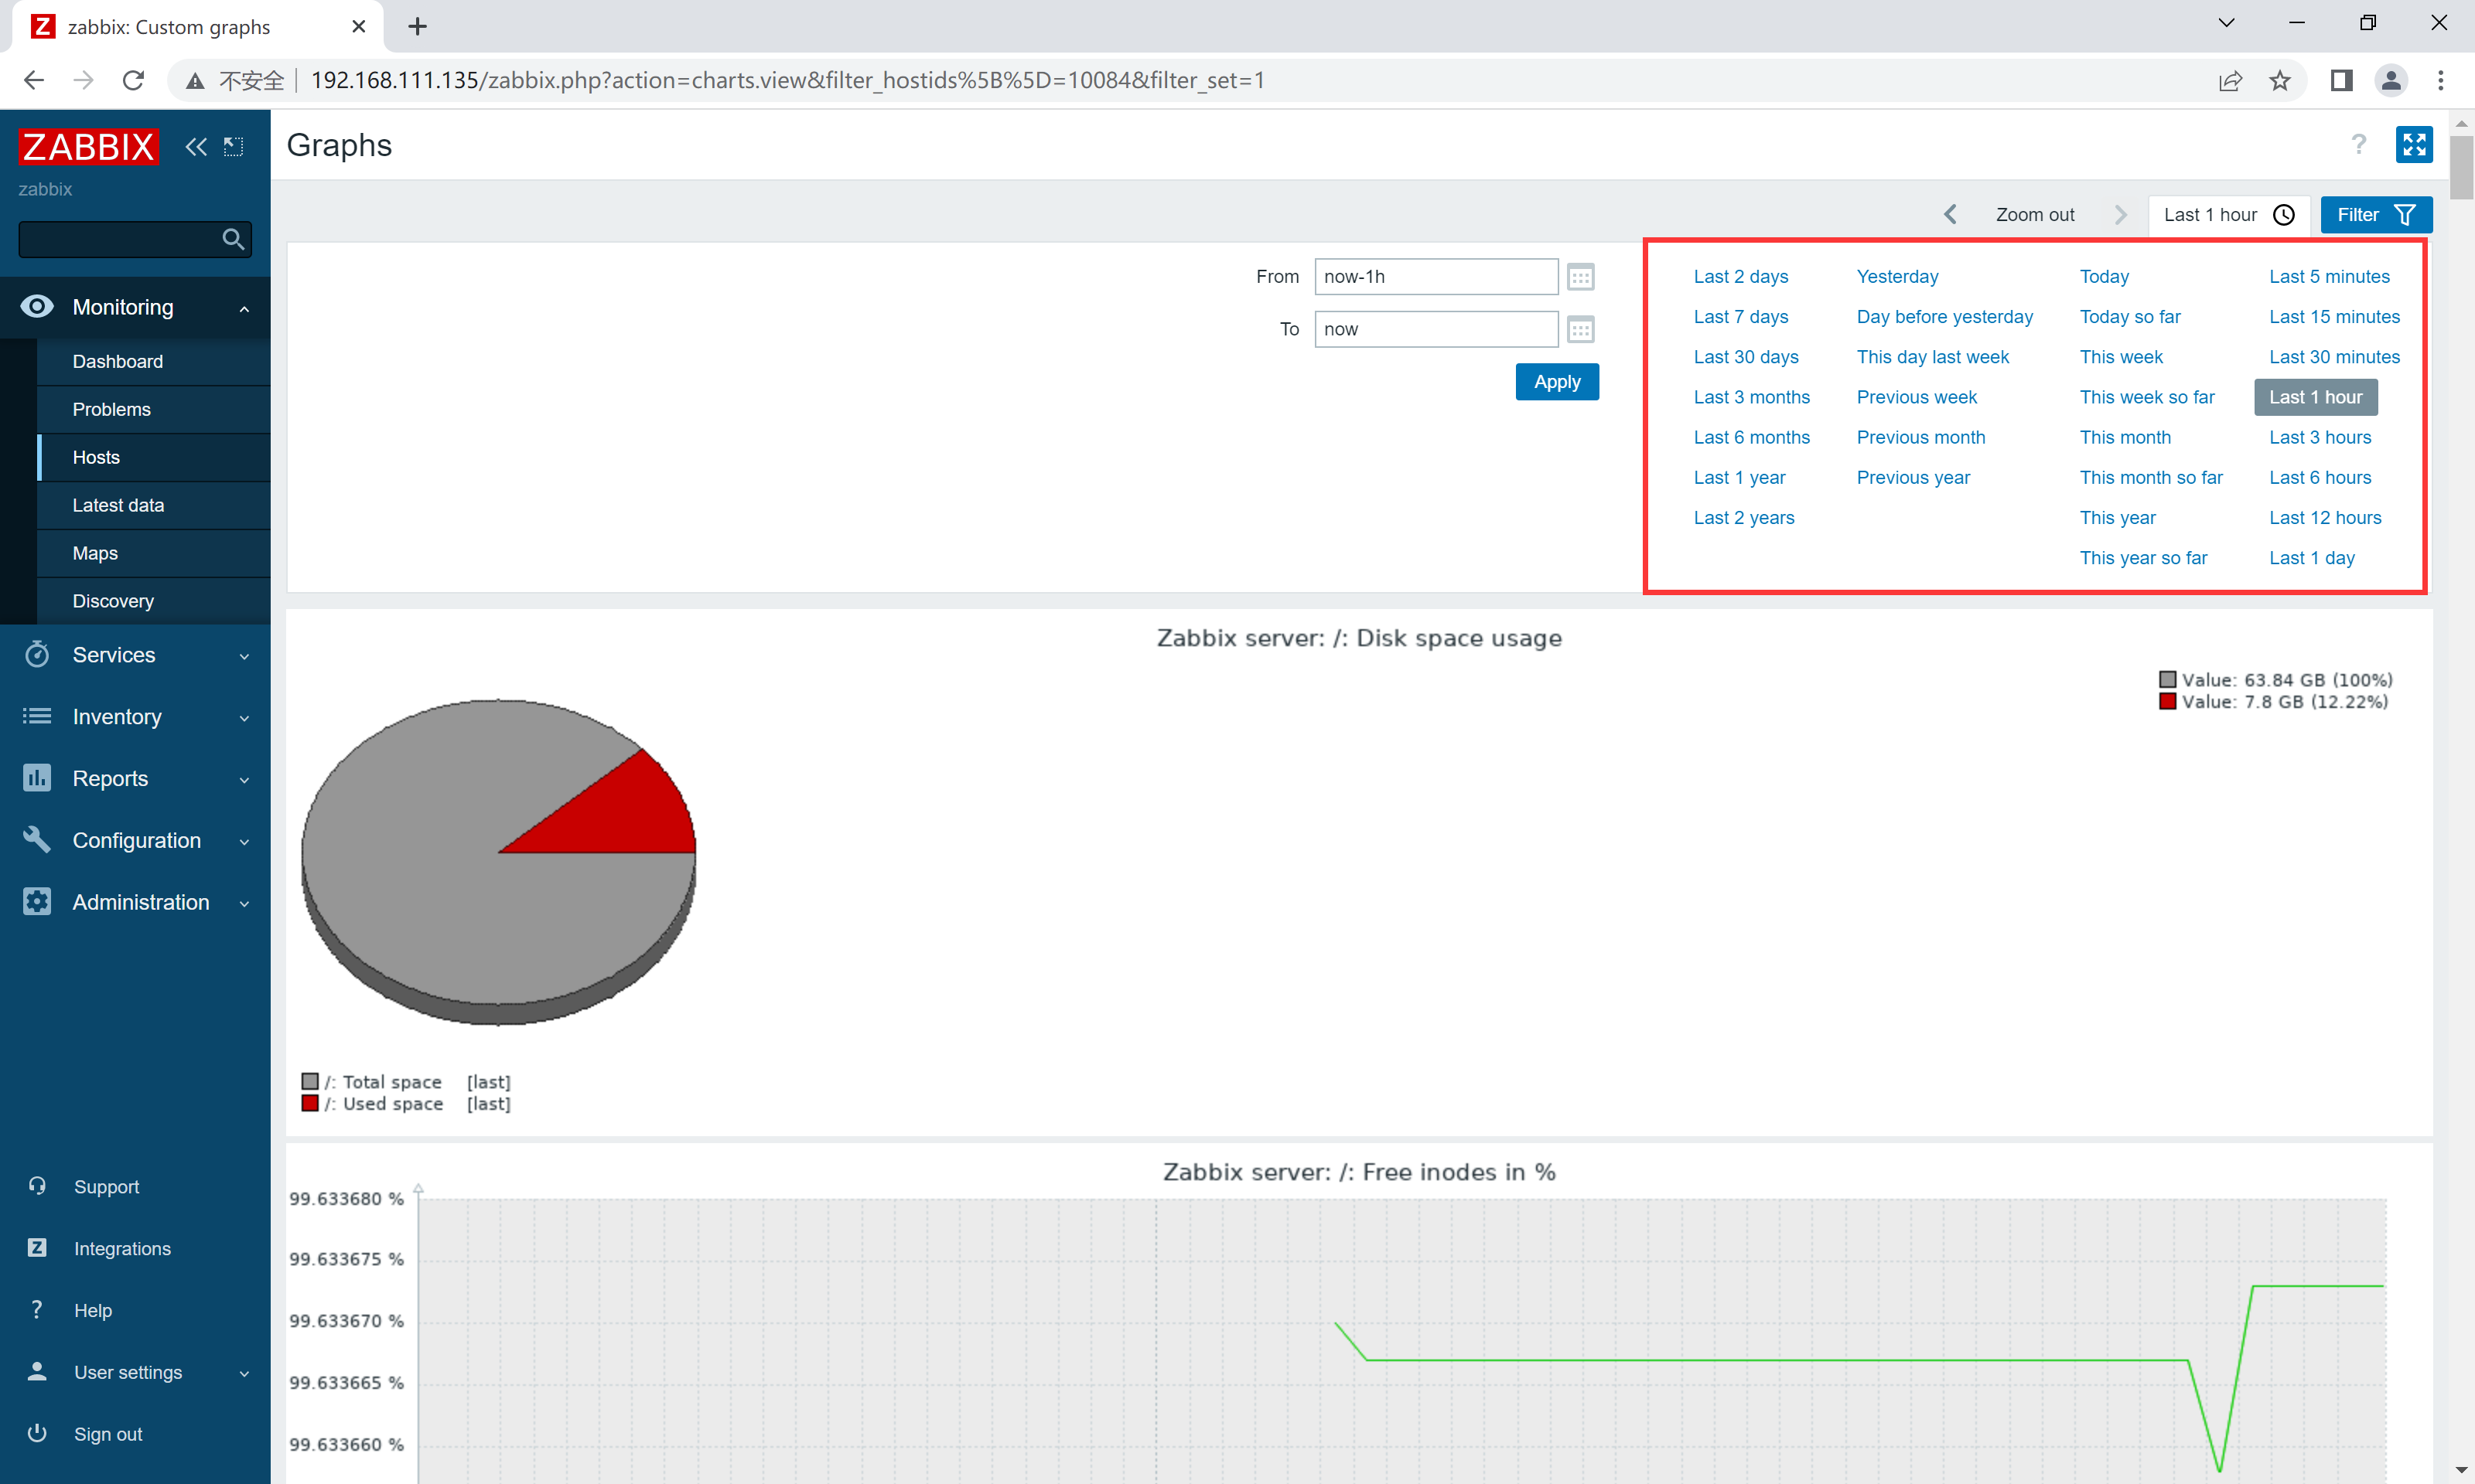Toggle the Filter tab

tap(2376, 215)
